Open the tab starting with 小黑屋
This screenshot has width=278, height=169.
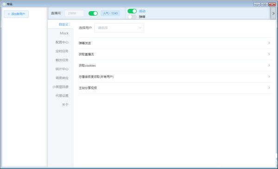(60, 87)
